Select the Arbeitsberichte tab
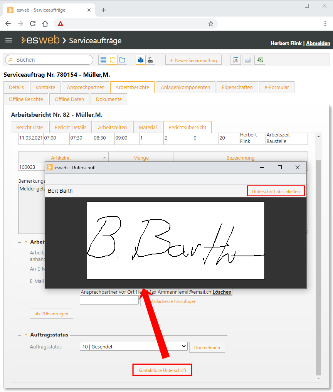 pos(132,87)
